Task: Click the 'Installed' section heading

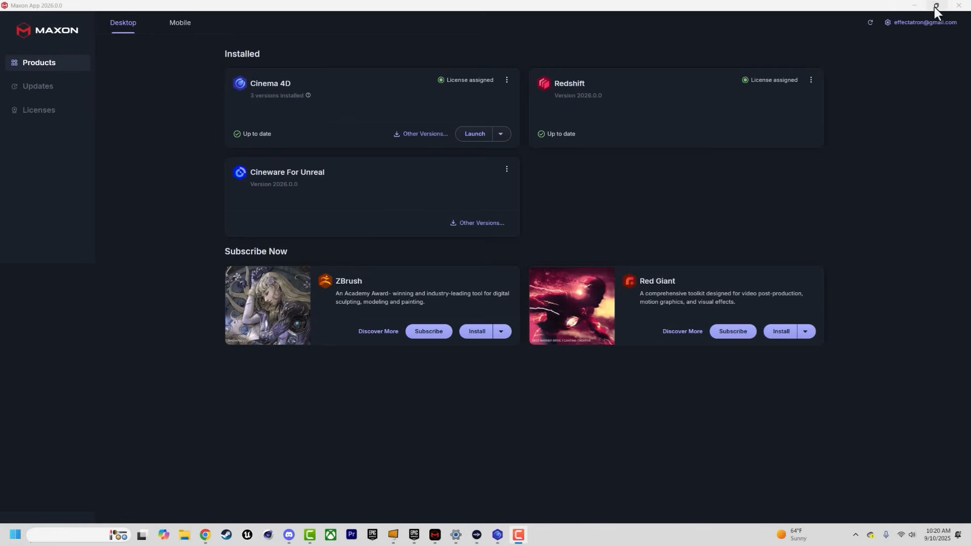Action: coord(242,54)
